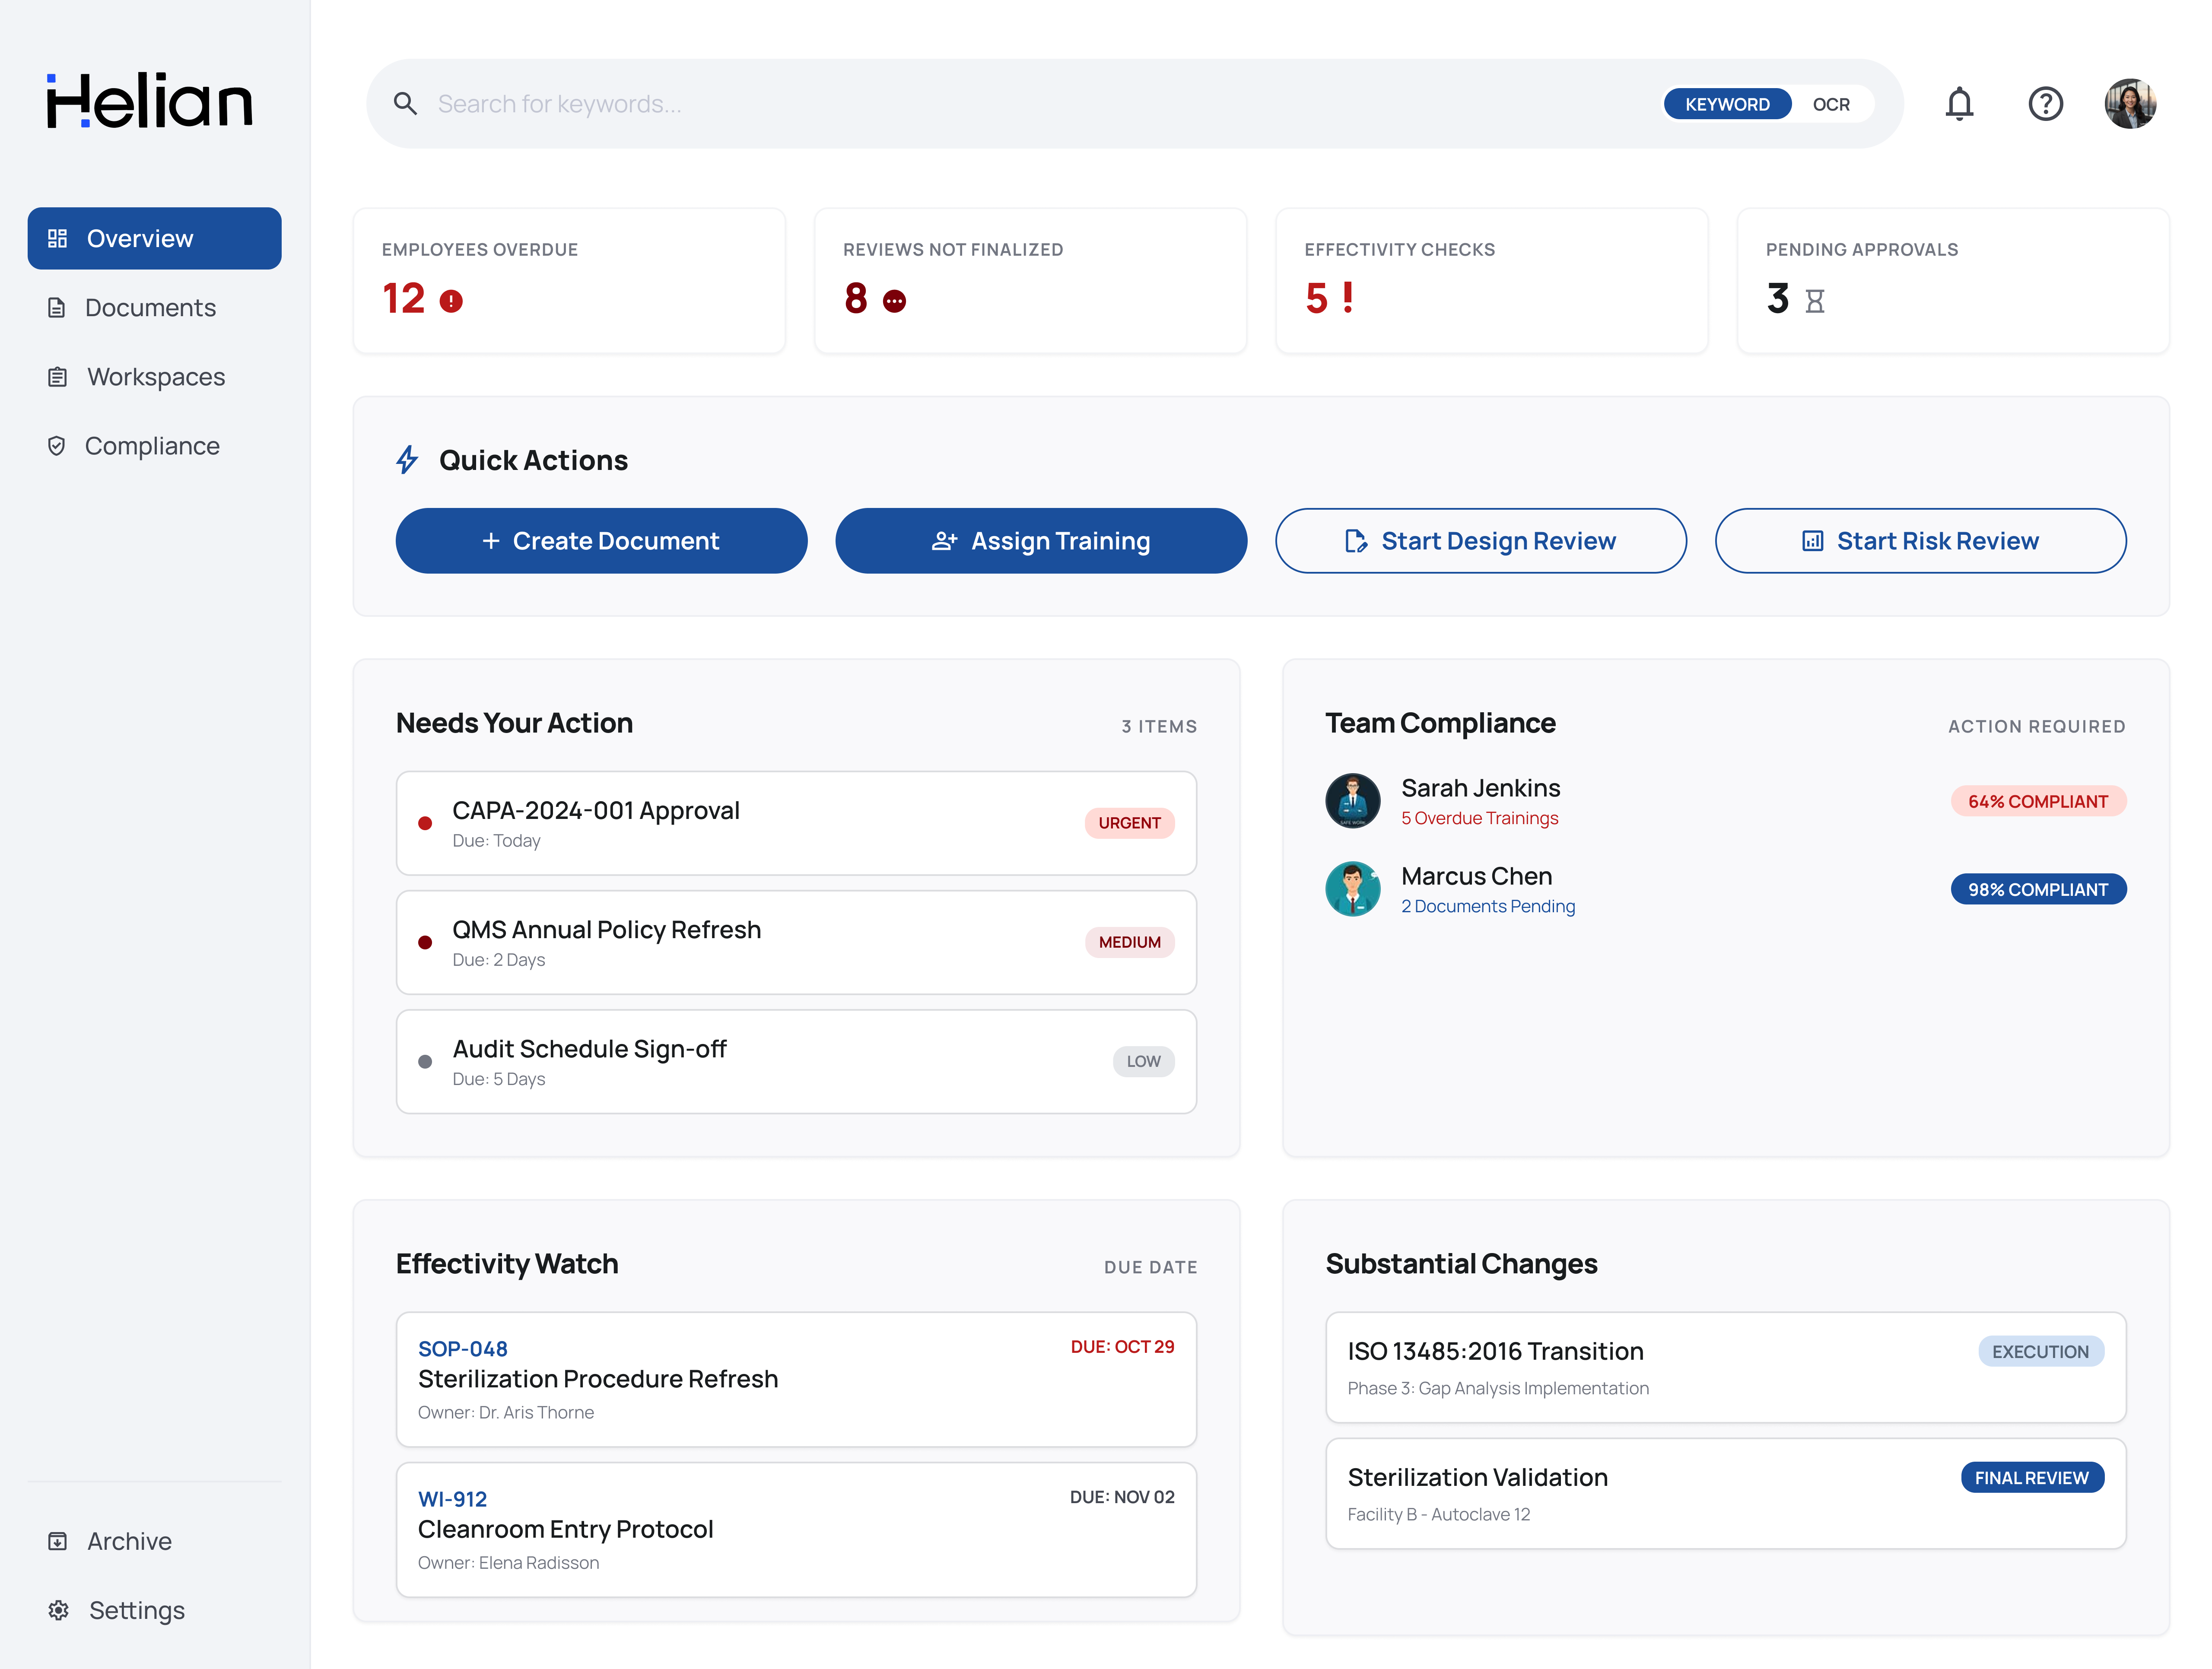Click the Start Risk Review button
The image size is (2212, 1669).
[1921, 541]
